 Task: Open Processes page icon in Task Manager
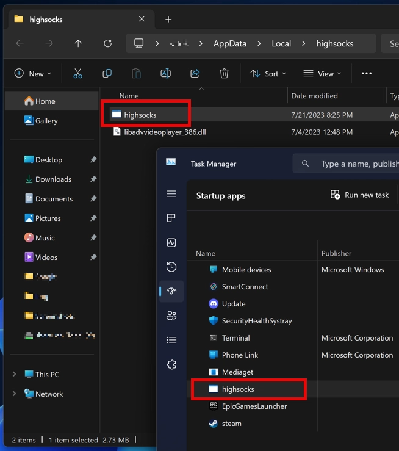(x=171, y=218)
